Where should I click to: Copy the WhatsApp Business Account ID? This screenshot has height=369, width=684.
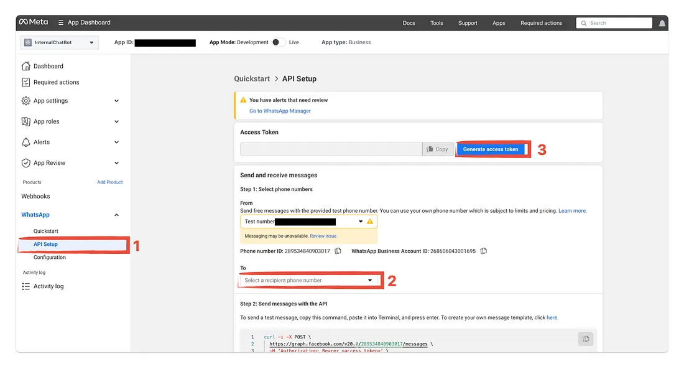coord(483,251)
